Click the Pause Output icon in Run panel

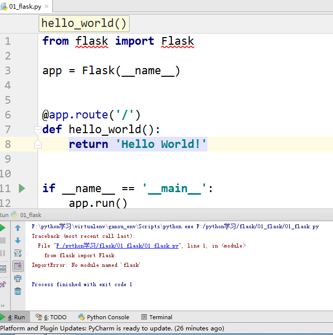coord(3,253)
